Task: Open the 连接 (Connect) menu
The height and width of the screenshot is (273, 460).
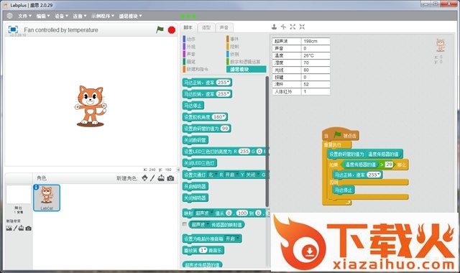Action: [80, 16]
